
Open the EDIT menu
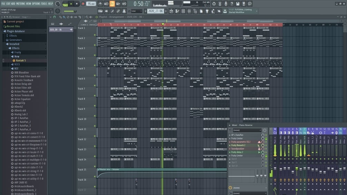click(x=8, y=4)
